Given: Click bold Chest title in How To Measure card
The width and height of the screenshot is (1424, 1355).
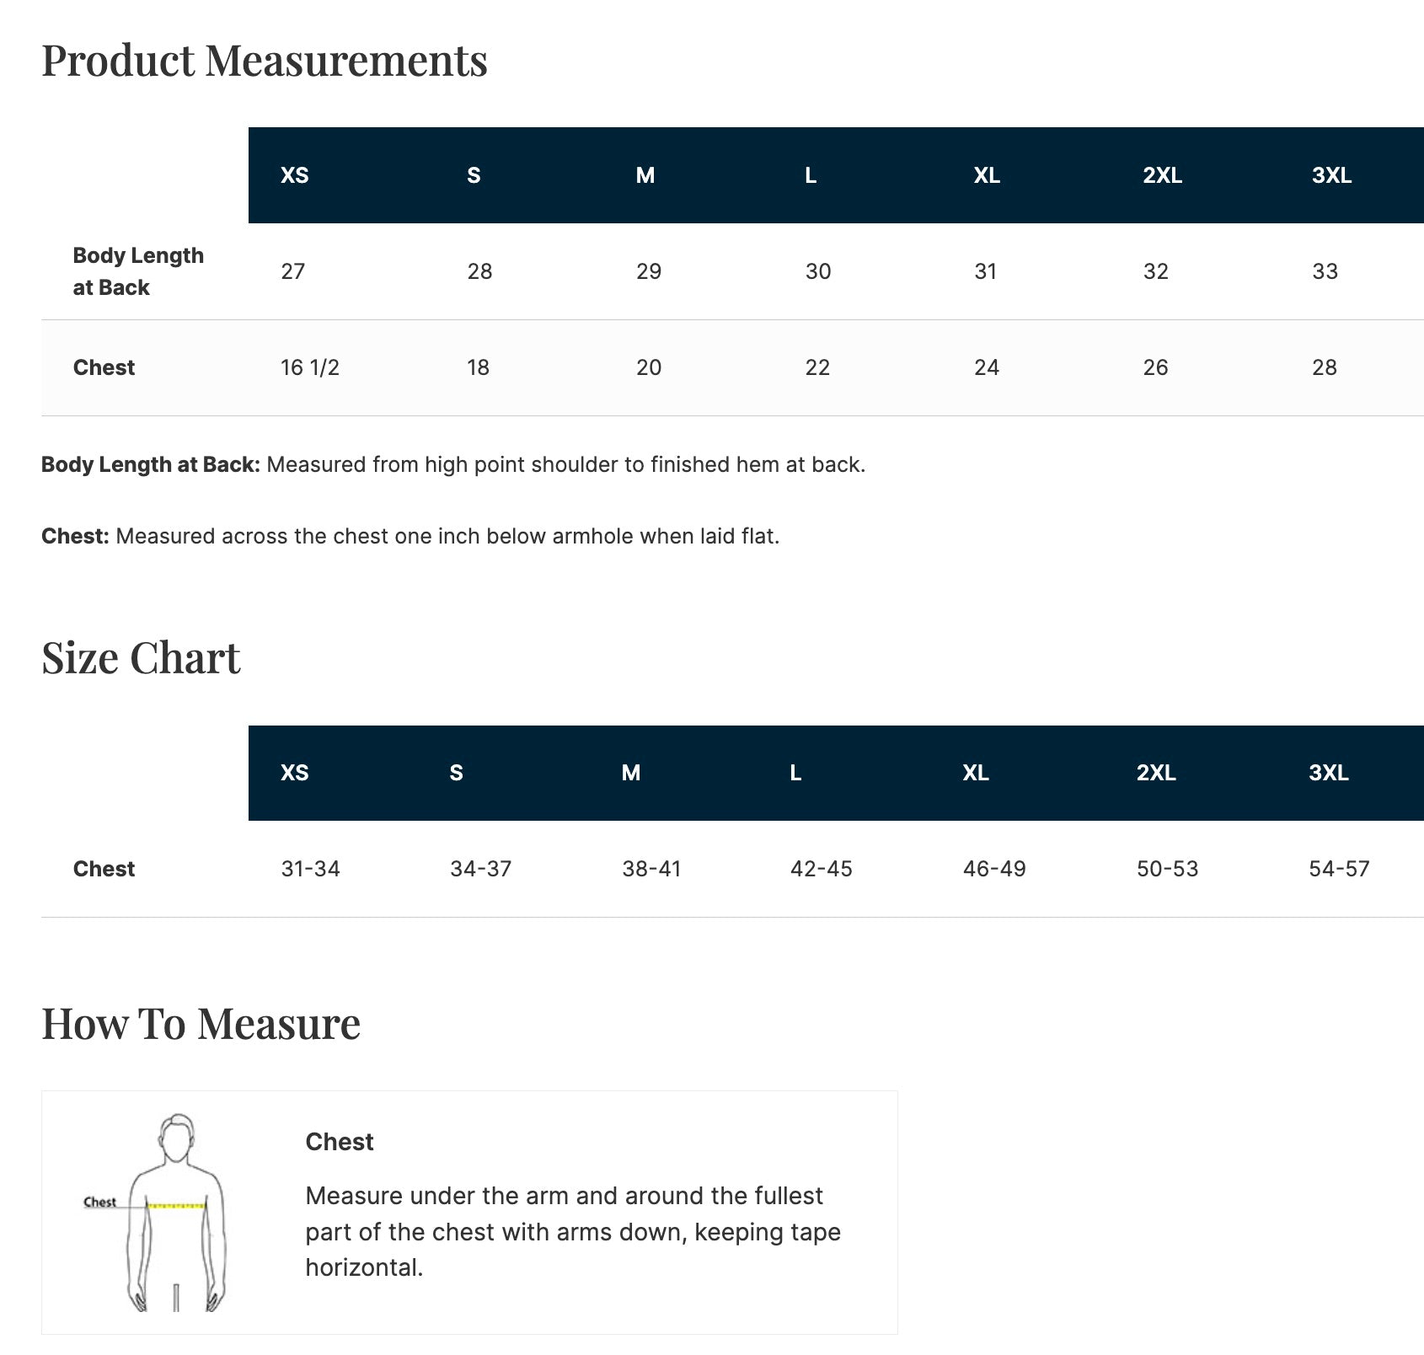Looking at the screenshot, I should coord(339,1142).
